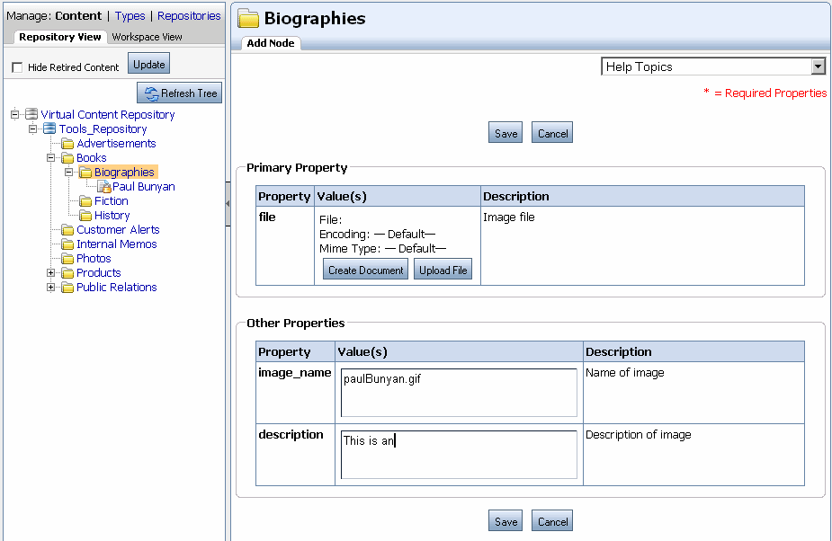832x541 pixels.
Task: Collapse the Books tree node
Action: click(52, 157)
